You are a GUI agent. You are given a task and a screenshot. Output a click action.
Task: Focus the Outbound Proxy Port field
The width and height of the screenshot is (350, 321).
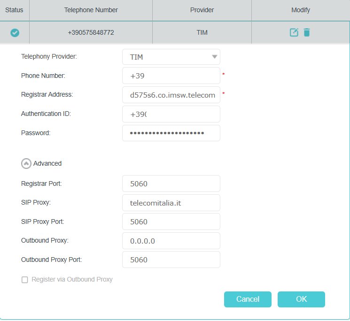(171, 260)
